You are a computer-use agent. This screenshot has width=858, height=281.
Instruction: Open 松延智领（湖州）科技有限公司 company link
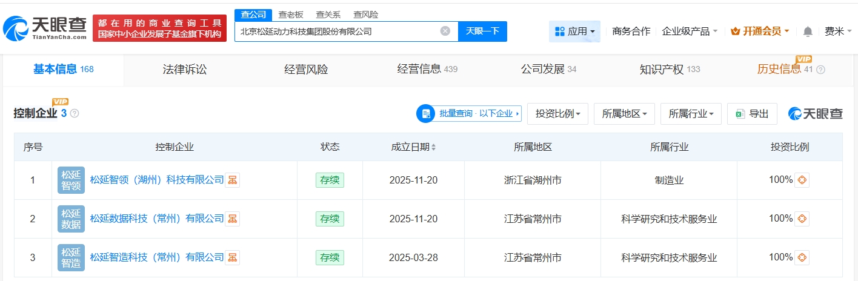[x=157, y=180]
